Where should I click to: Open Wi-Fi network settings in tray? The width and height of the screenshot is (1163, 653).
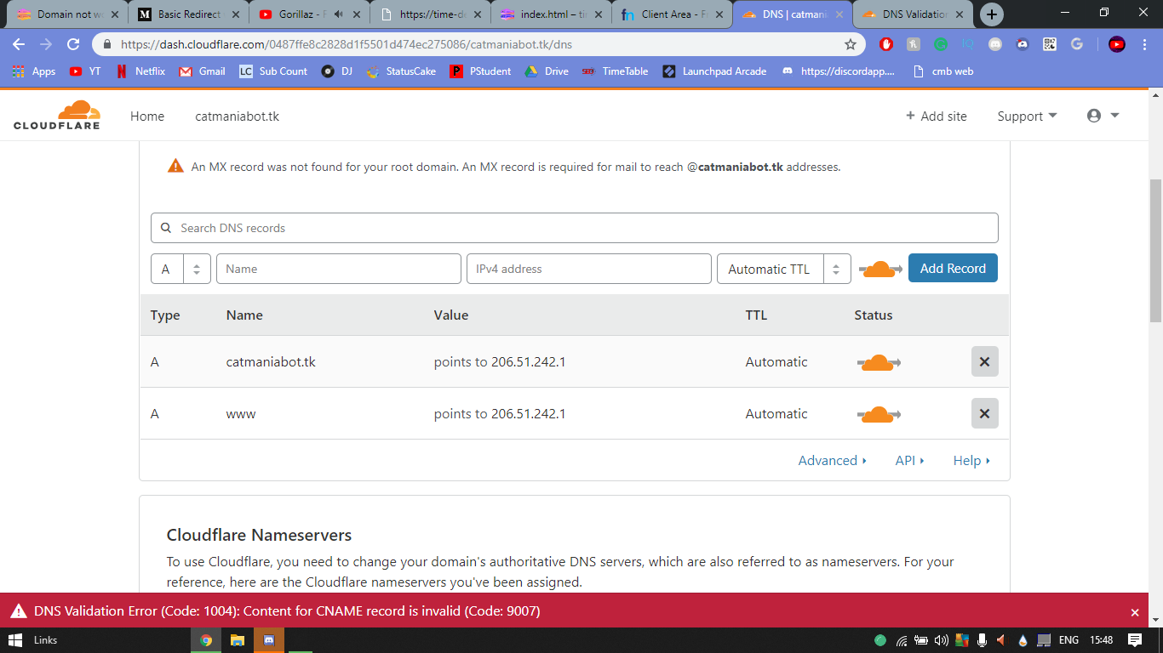coord(901,640)
